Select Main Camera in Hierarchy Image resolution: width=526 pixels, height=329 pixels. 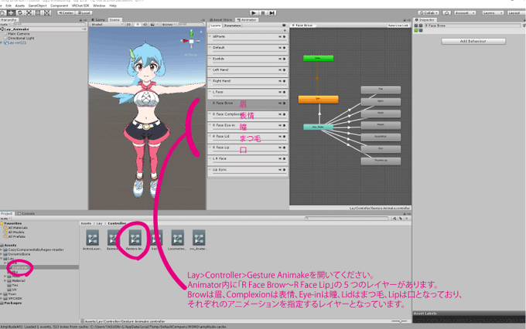click(x=19, y=34)
